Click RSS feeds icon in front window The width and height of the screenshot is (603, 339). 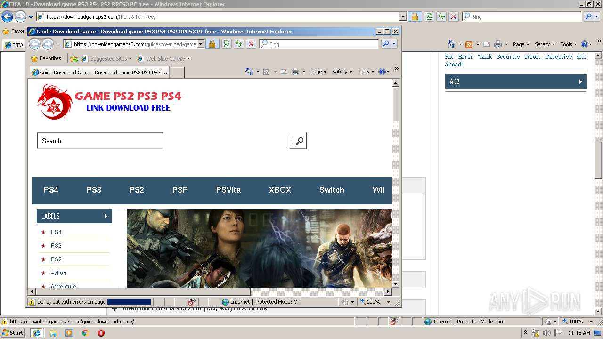tap(266, 72)
